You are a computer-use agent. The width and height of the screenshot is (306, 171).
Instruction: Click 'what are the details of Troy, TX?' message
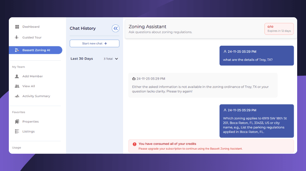[x=257, y=56]
